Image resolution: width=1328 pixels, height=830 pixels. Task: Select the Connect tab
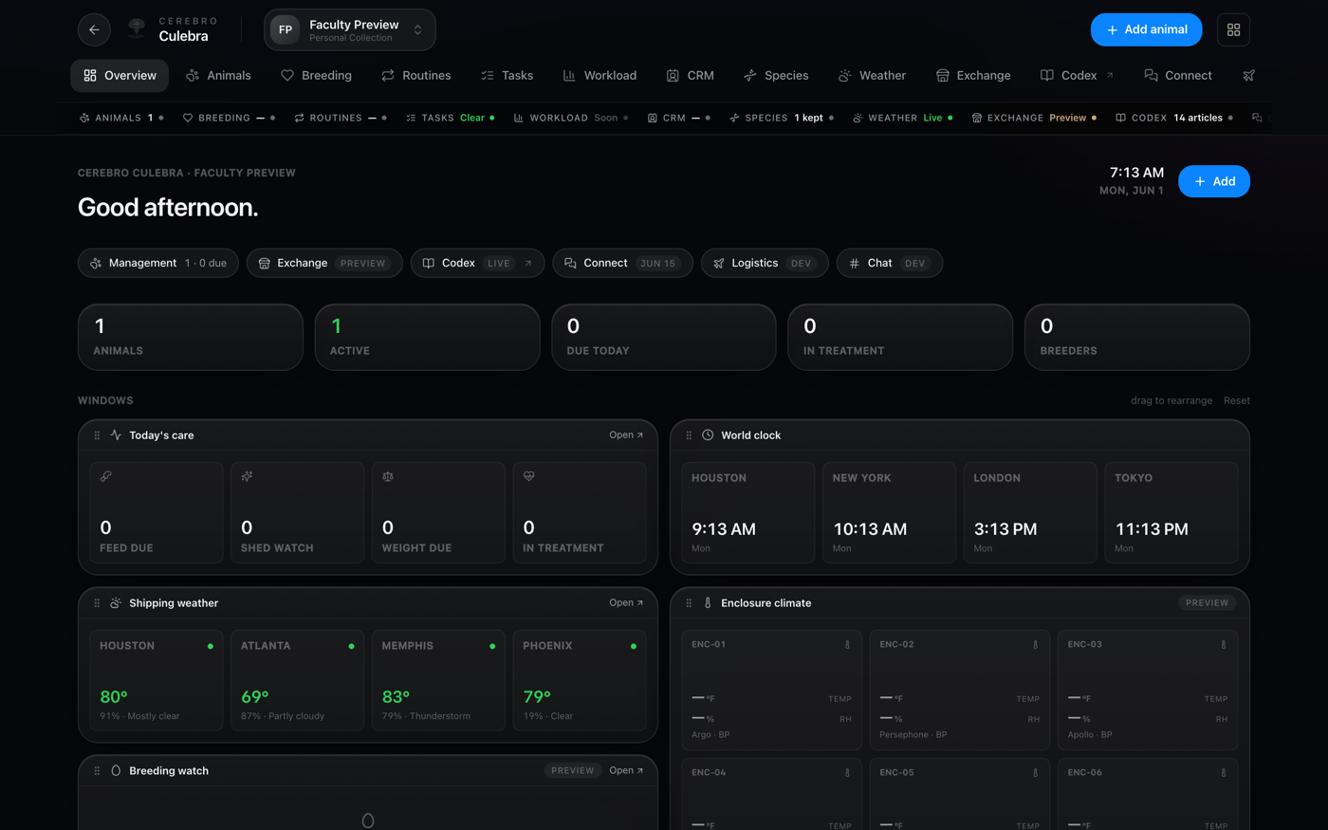(x=1178, y=76)
